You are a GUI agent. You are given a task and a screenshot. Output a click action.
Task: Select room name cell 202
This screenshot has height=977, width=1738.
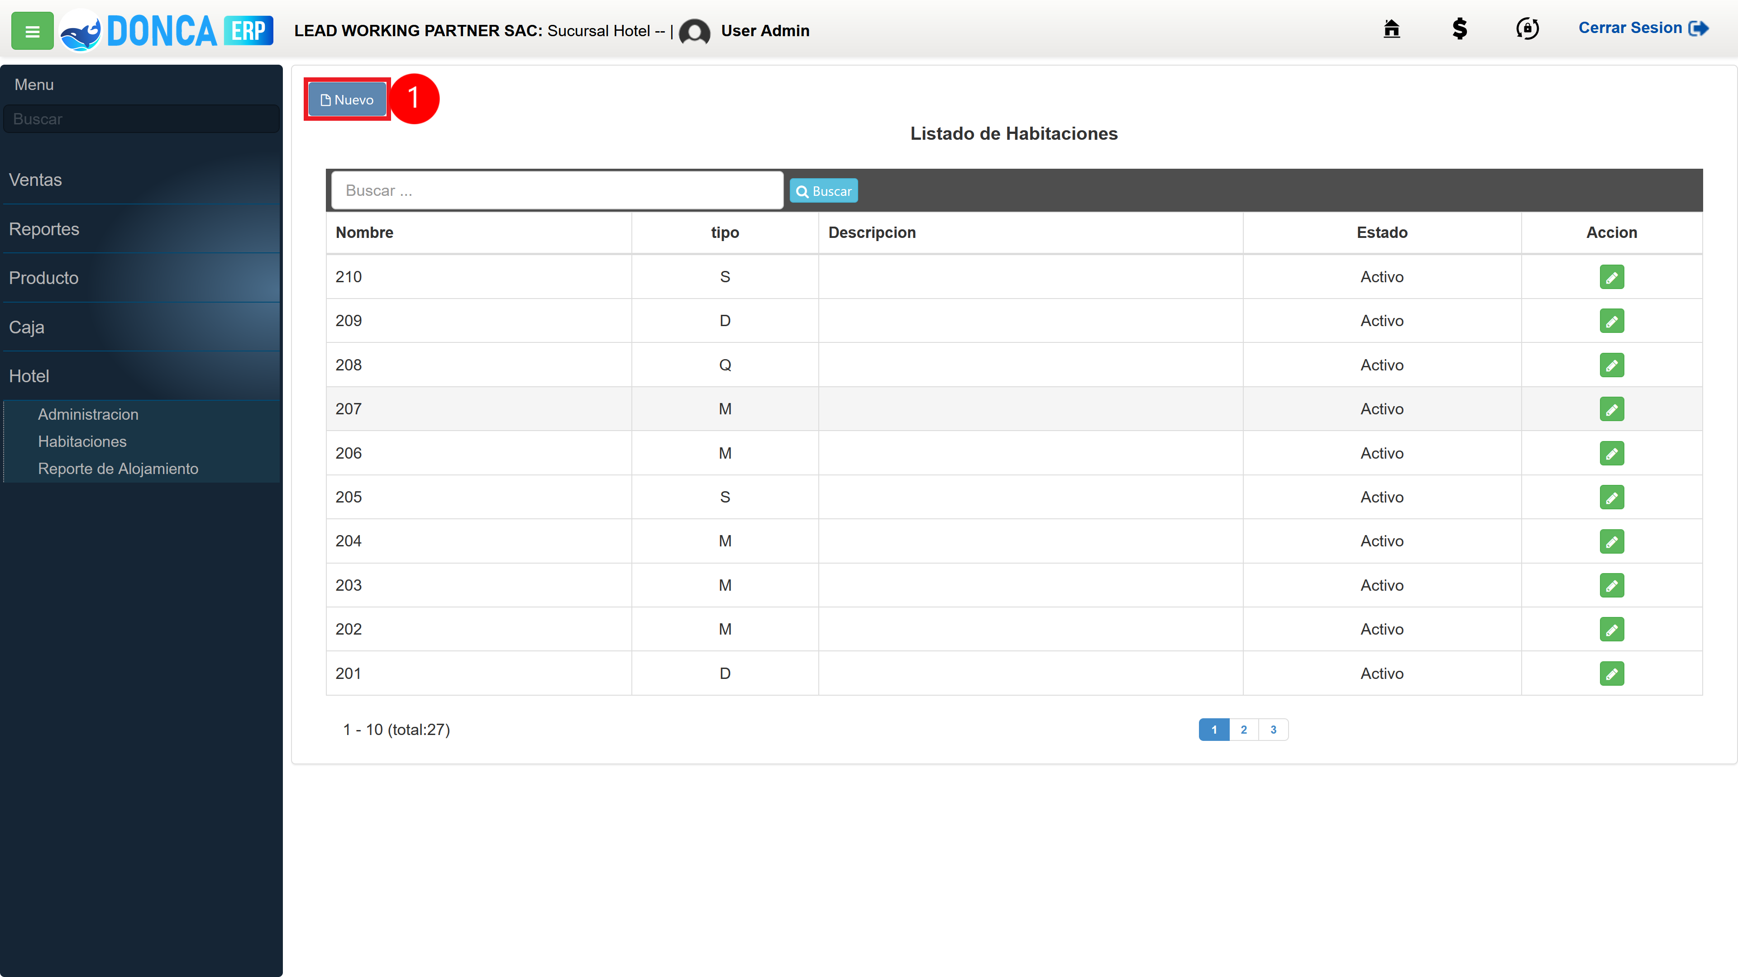(x=478, y=629)
